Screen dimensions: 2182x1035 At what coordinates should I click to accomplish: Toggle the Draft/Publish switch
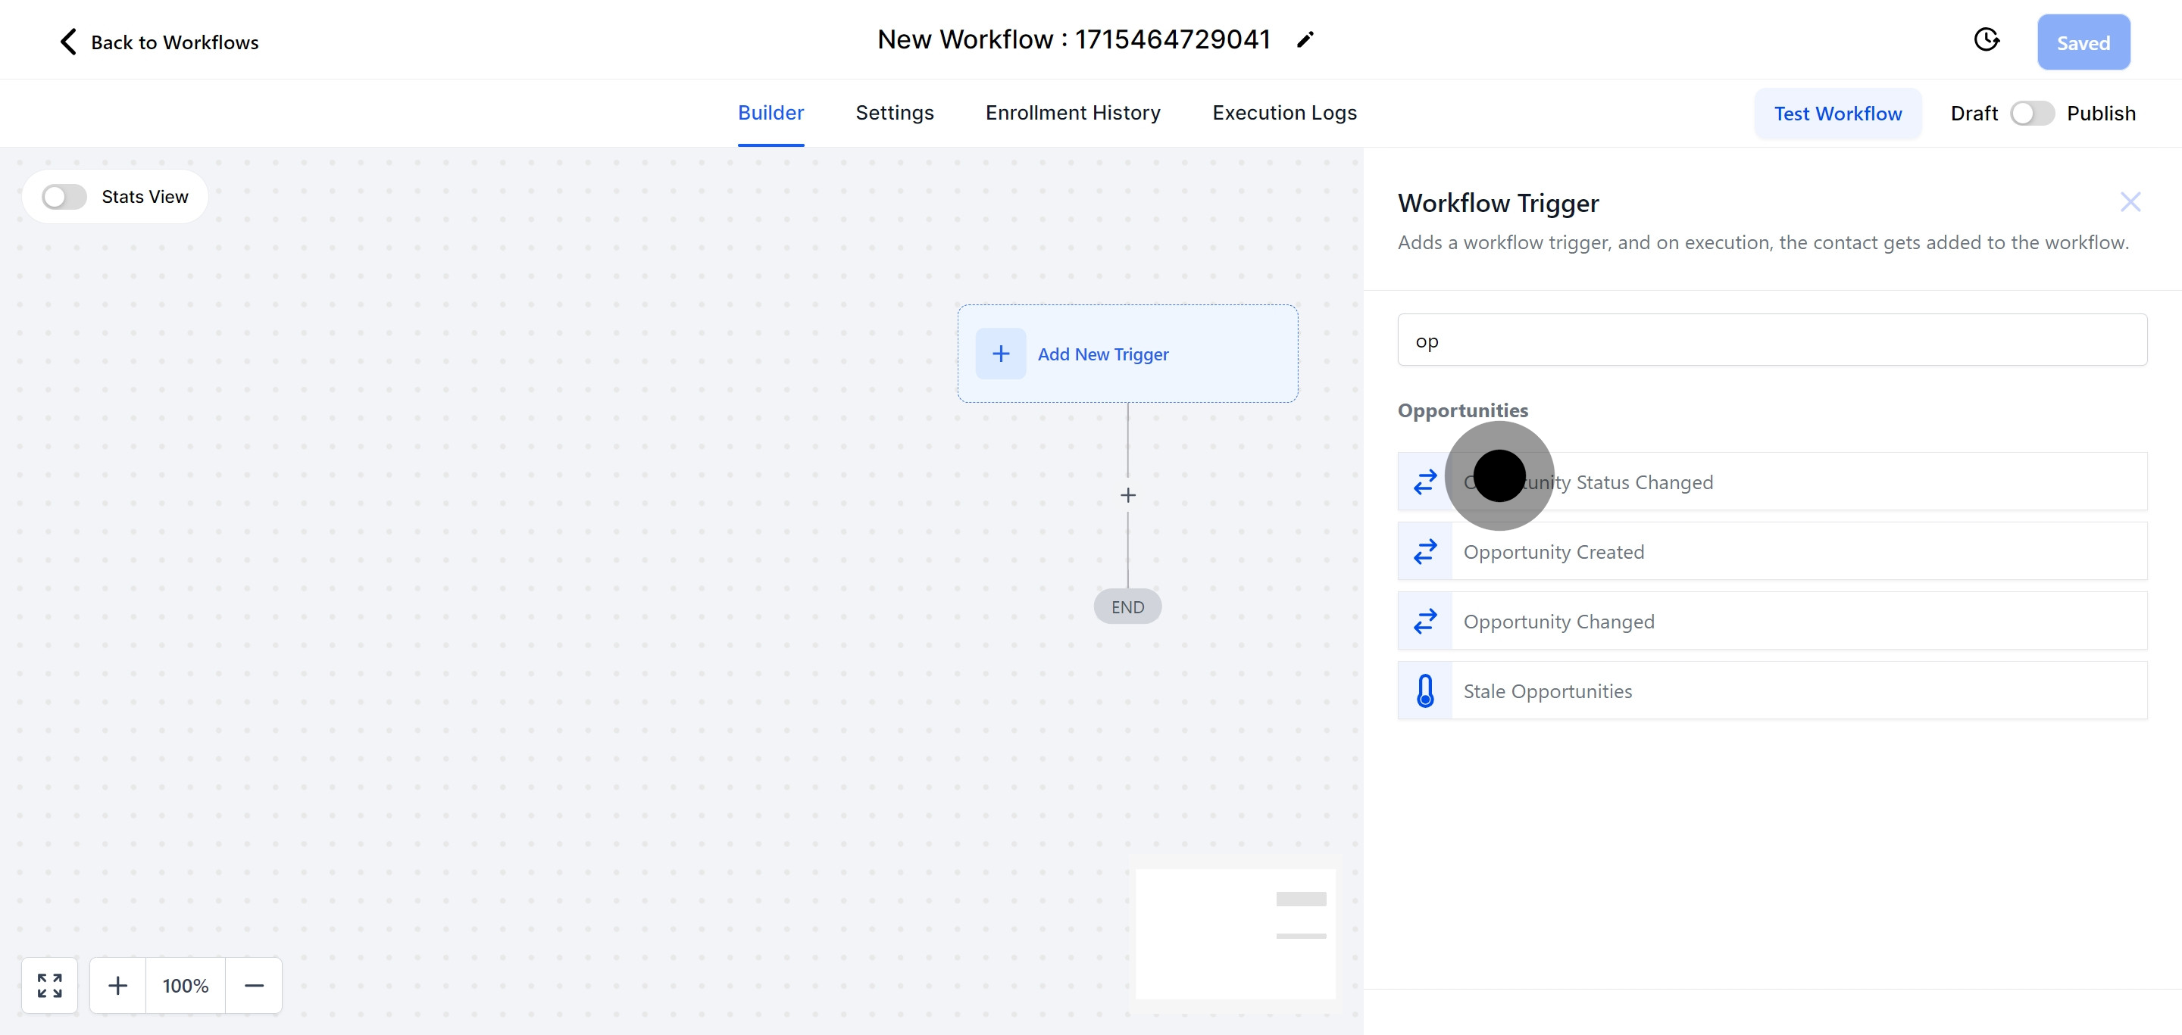coord(2031,114)
